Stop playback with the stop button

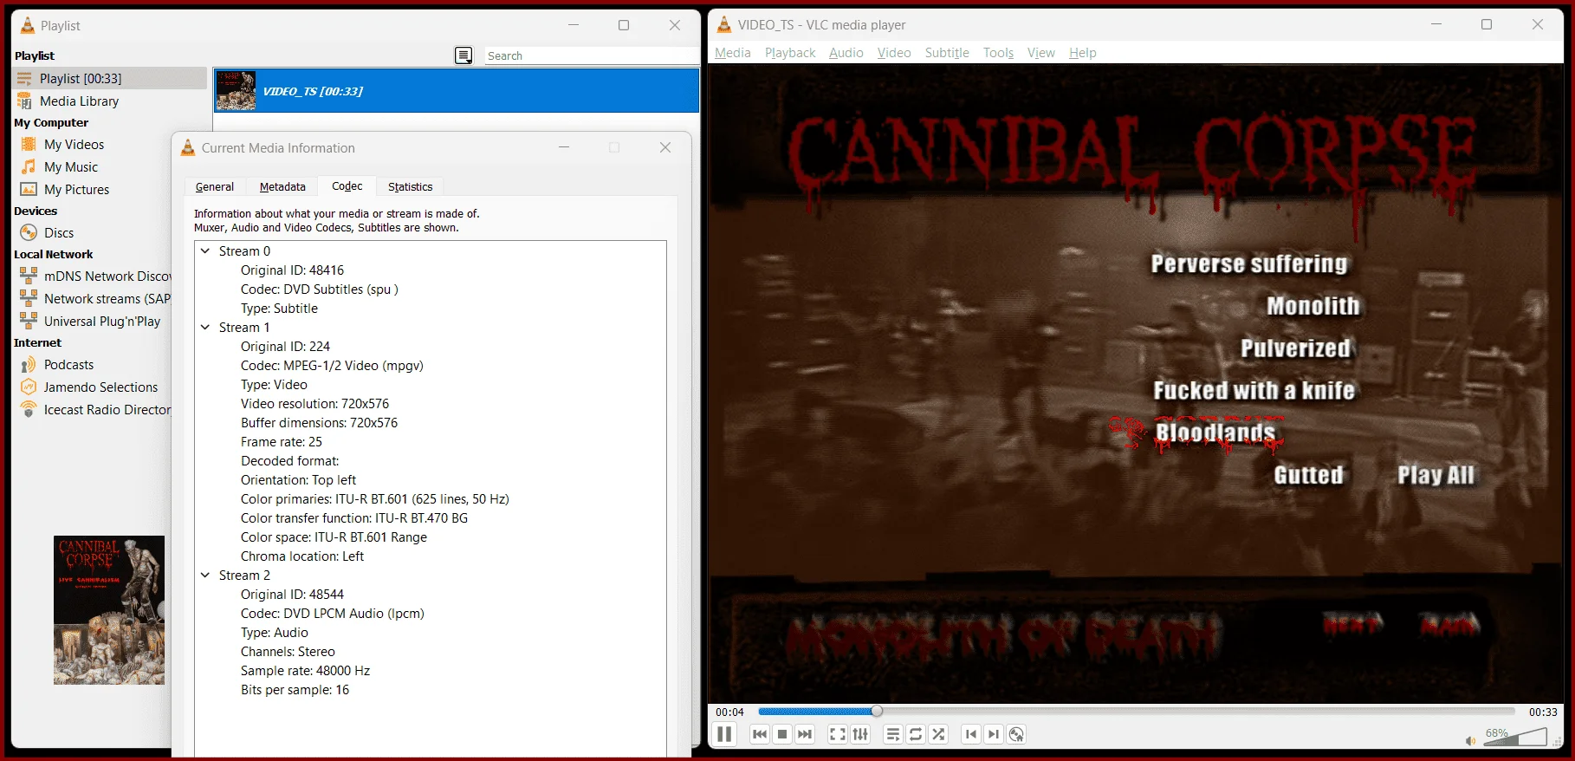[782, 734]
